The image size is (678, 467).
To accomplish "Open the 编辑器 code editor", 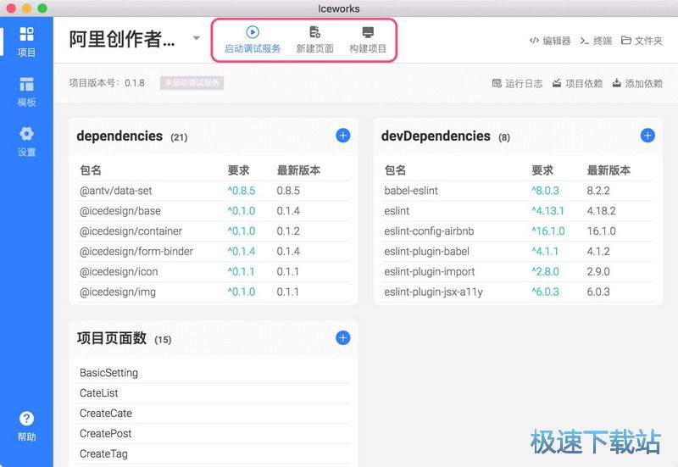I will coord(550,41).
